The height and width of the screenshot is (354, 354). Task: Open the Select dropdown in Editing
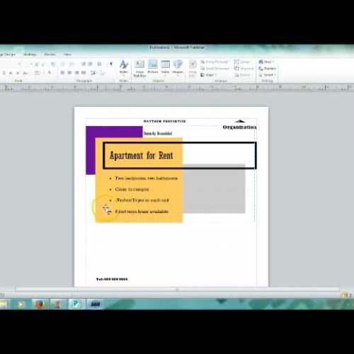coord(268,75)
